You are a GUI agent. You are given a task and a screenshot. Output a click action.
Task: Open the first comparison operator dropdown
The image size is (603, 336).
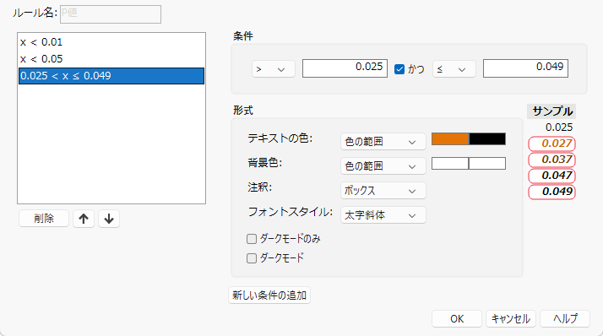(x=274, y=69)
